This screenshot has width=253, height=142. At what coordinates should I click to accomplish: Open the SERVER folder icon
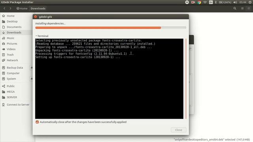coord(4,97)
